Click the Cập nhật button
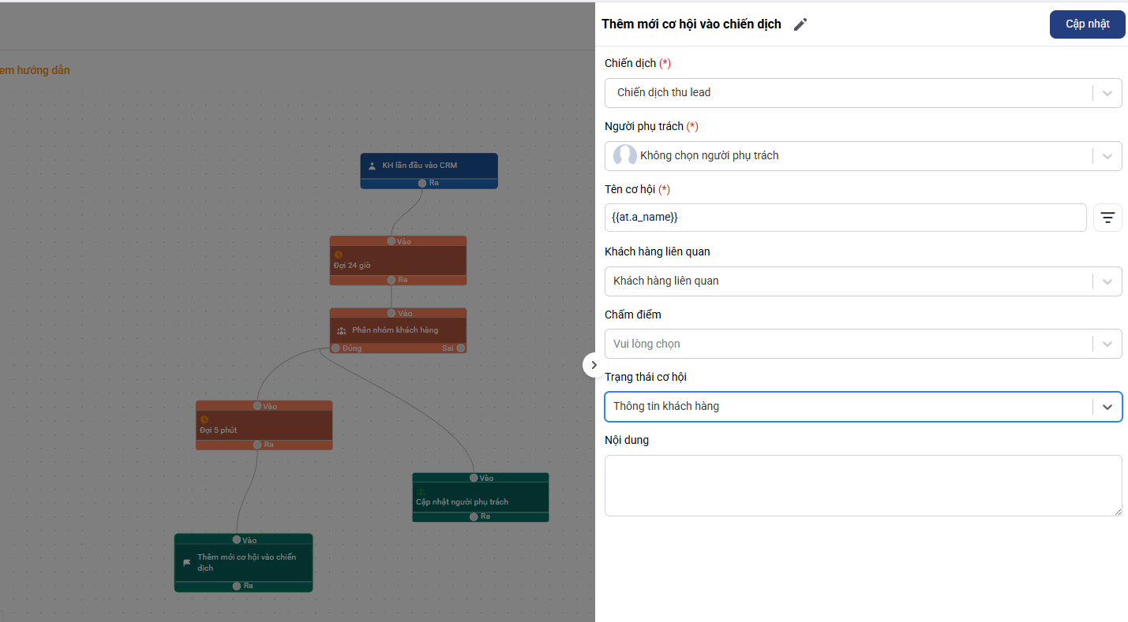 tap(1087, 24)
